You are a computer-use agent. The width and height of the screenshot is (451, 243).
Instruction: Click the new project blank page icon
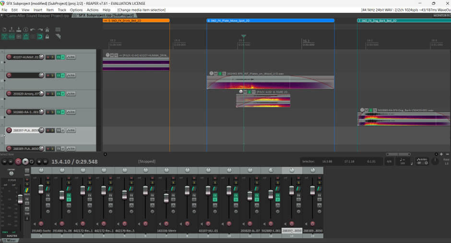(x=4, y=30)
